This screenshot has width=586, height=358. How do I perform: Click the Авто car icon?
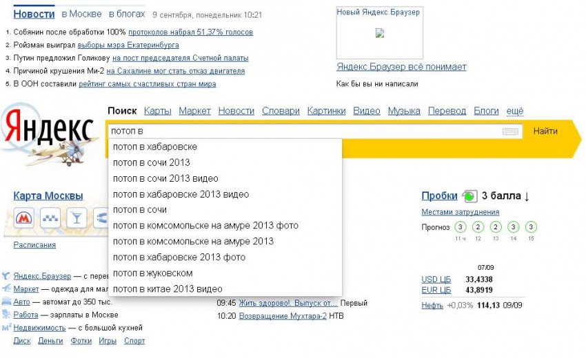click(6, 302)
